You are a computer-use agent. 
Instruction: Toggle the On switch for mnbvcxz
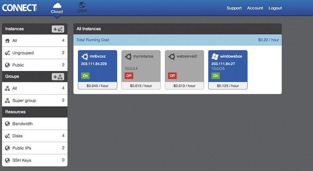(85, 76)
